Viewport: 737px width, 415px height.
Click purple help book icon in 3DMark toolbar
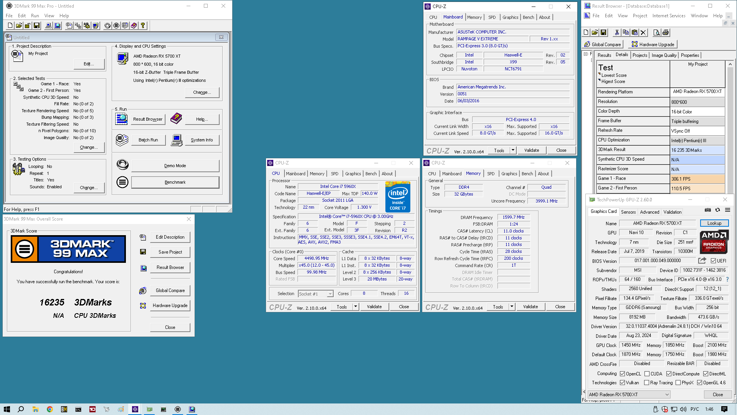tap(134, 26)
